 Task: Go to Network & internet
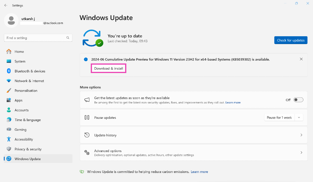[38, 81]
